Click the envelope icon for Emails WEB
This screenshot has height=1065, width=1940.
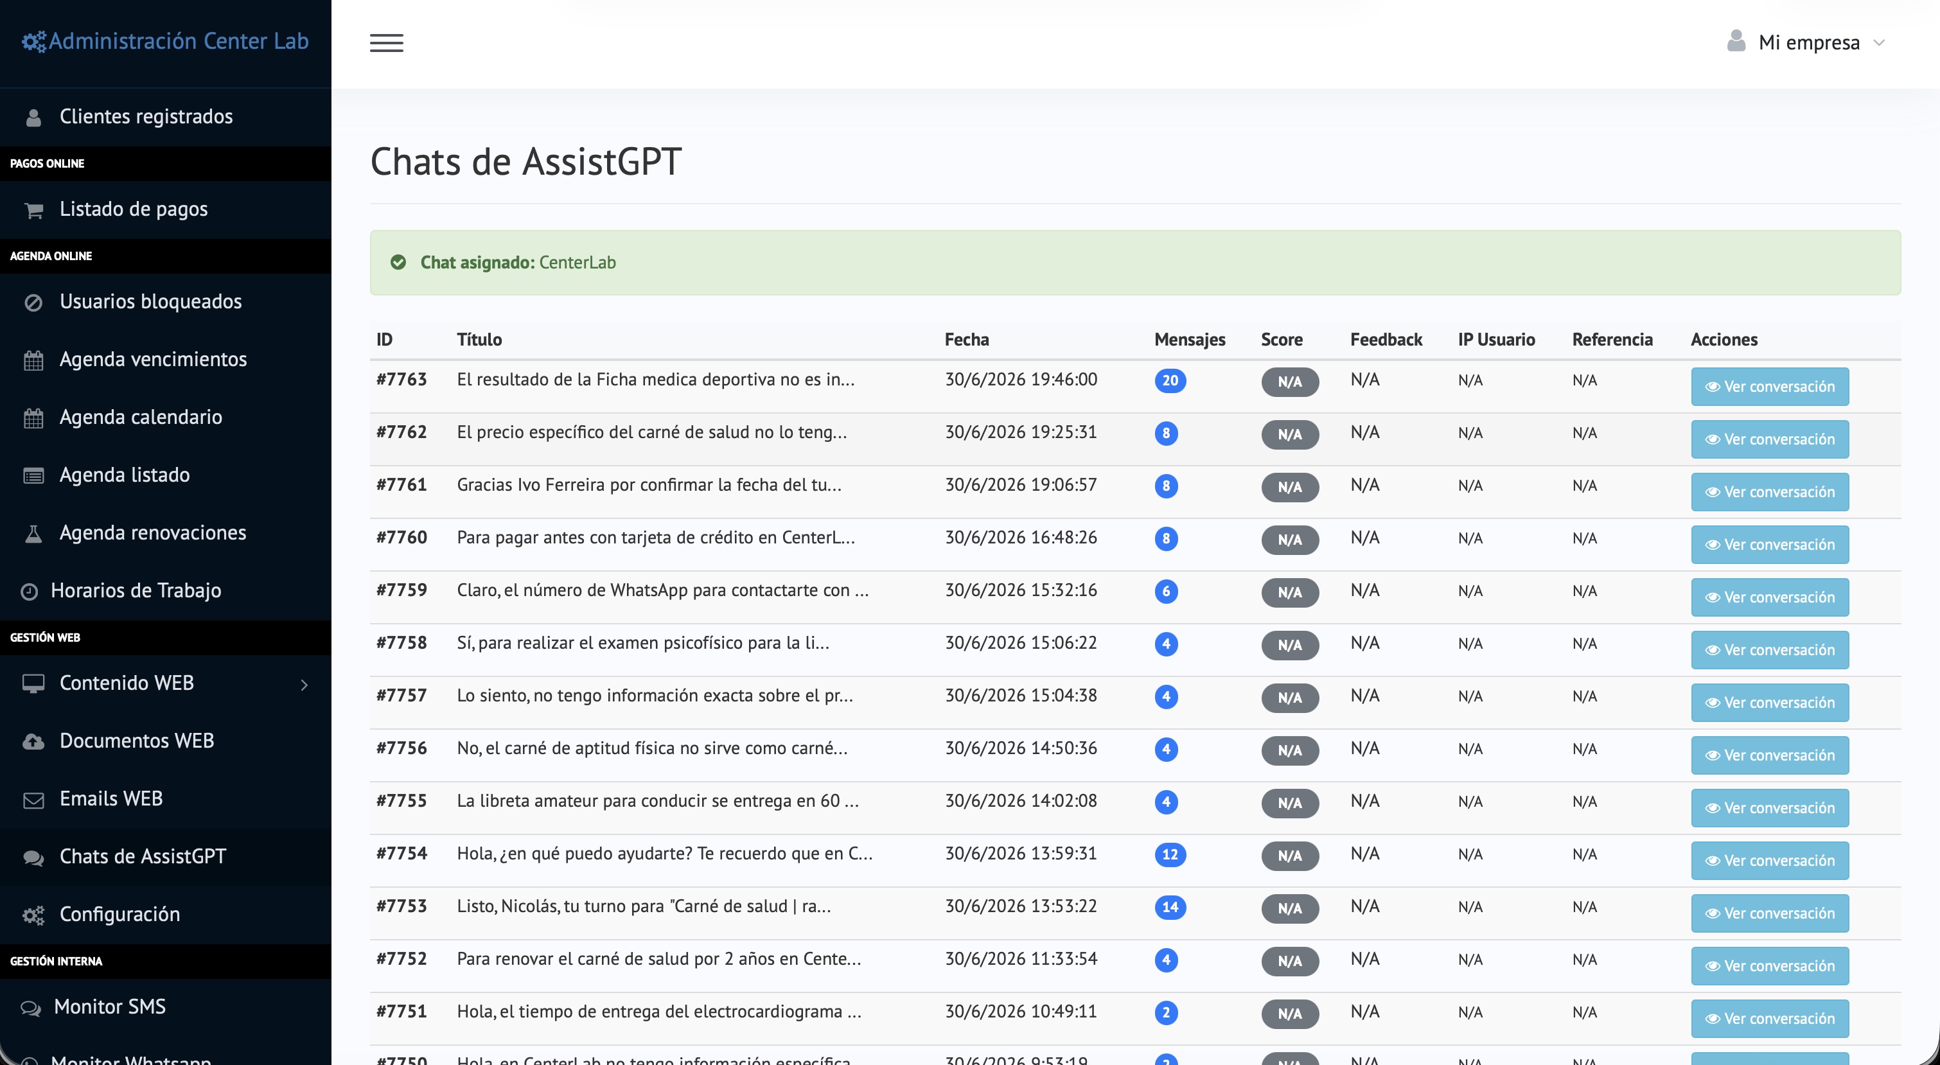(x=34, y=800)
